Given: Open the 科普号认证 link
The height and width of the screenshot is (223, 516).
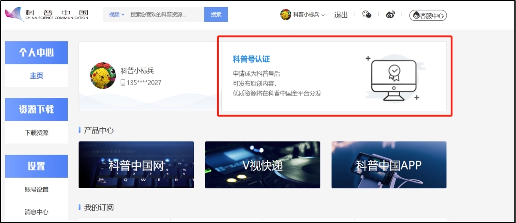Looking at the screenshot, I should [251, 59].
